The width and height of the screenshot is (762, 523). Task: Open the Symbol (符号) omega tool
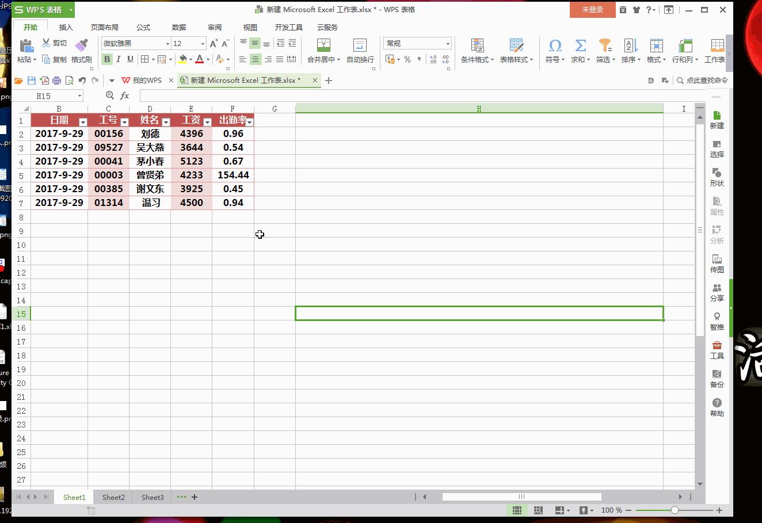click(x=555, y=45)
